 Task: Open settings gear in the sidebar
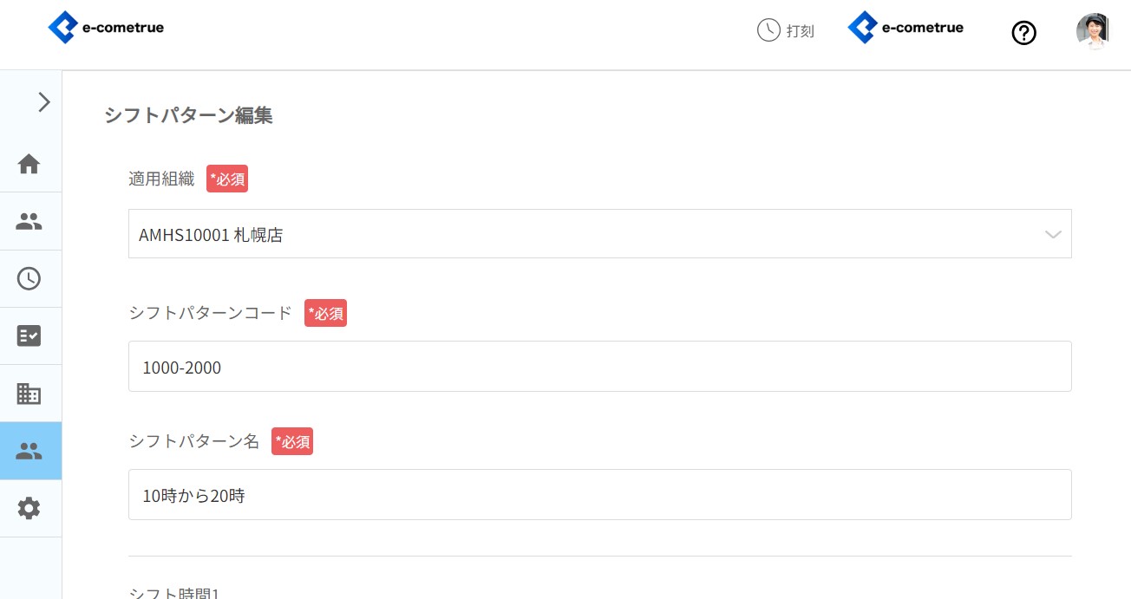tap(29, 508)
